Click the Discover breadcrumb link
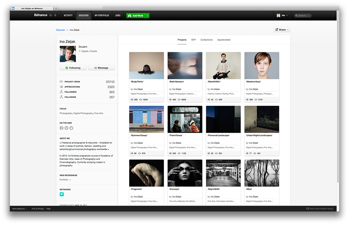The height and width of the screenshot is (225, 349). 60,30
